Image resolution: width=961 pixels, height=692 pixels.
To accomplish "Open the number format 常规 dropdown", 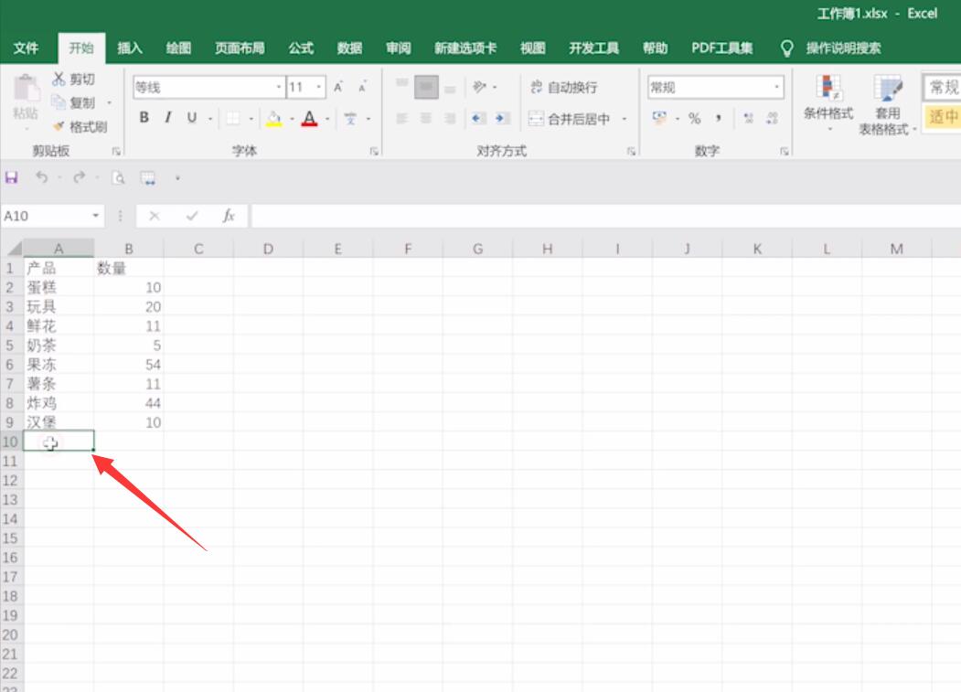I will pyautogui.click(x=776, y=87).
